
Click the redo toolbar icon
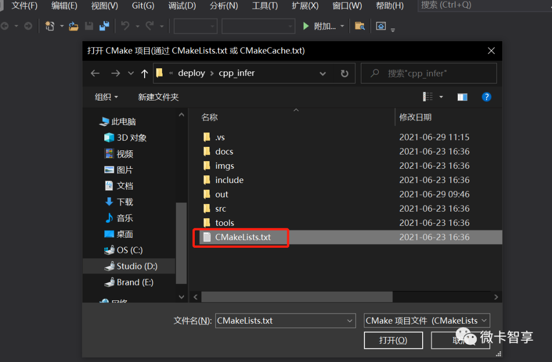click(x=150, y=26)
